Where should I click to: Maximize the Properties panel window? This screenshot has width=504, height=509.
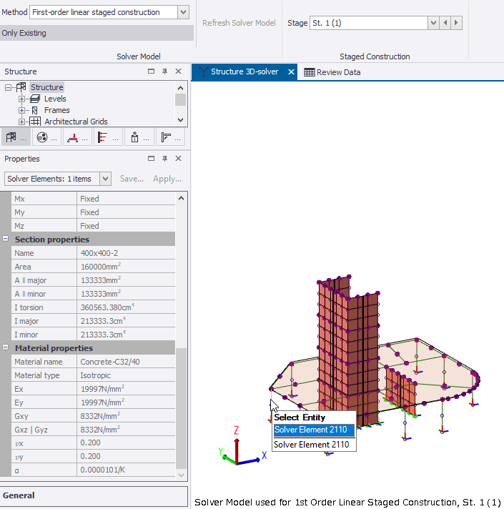pos(151,159)
